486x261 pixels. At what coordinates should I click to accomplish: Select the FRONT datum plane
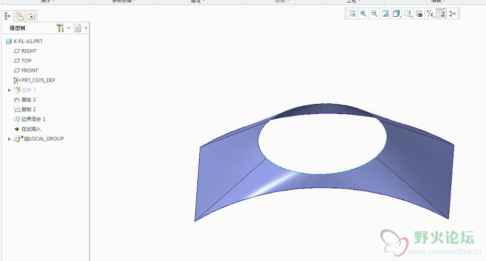pyautogui.click(x=26, y=70)
